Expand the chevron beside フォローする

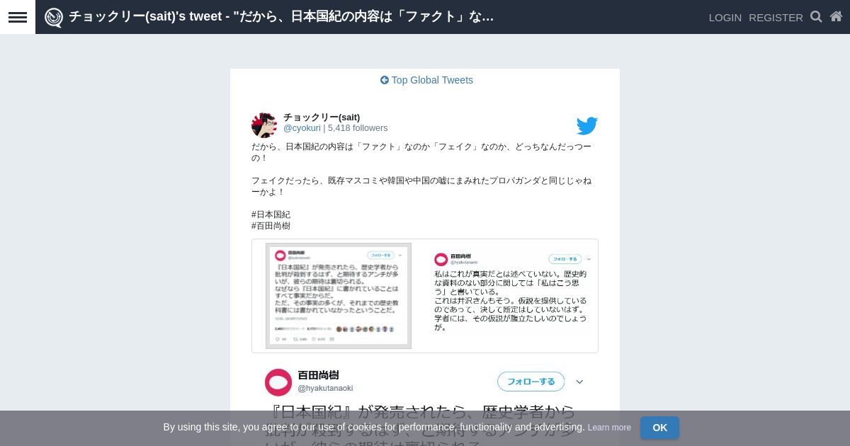tap(579, 382)
